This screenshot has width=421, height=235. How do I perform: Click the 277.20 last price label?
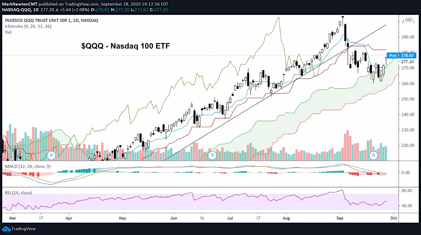pyautogui.click(x=407, y=61)
